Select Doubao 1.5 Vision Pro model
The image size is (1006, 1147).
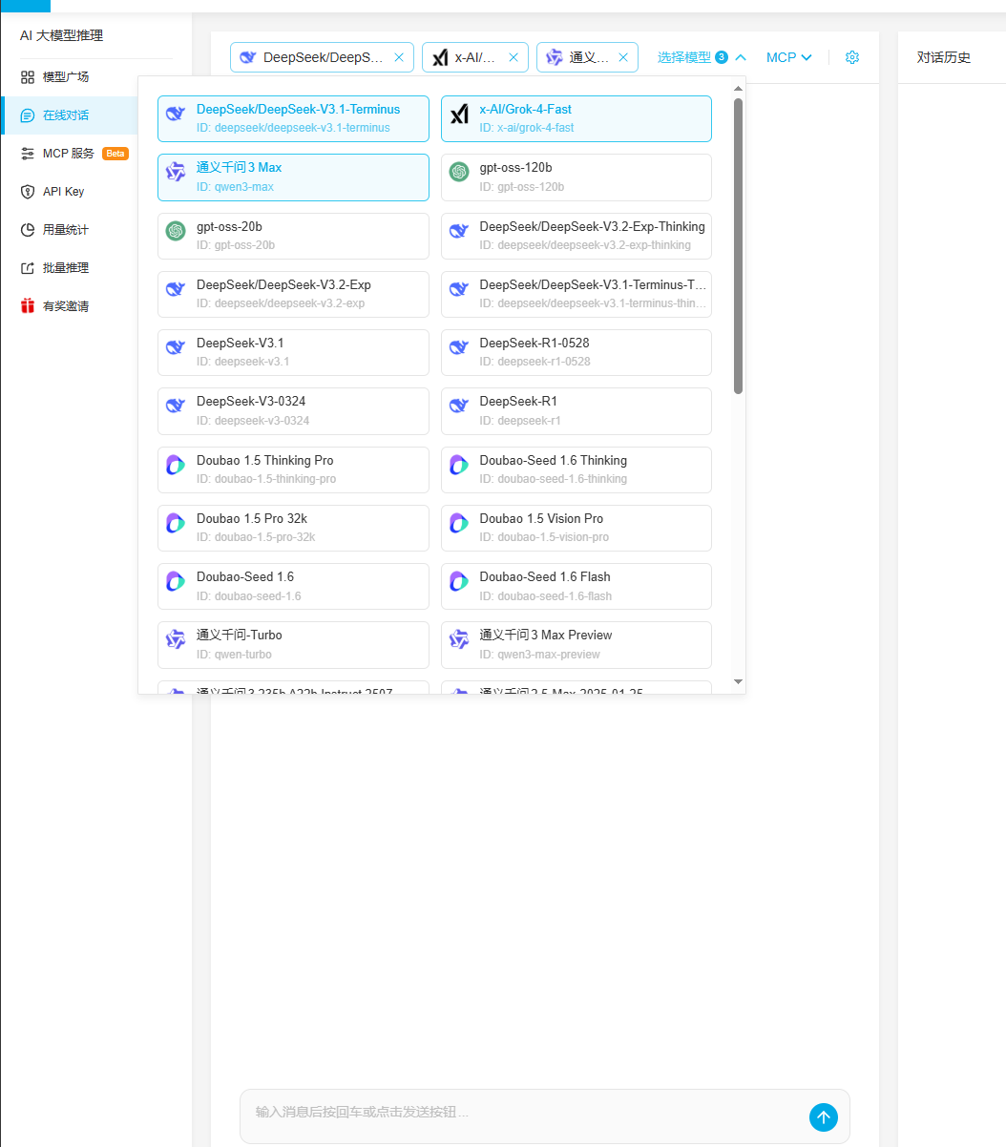(576, 528)
